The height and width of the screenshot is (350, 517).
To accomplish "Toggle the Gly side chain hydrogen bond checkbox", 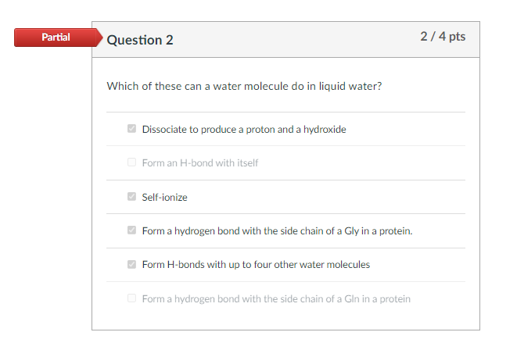I will (131, 230).
